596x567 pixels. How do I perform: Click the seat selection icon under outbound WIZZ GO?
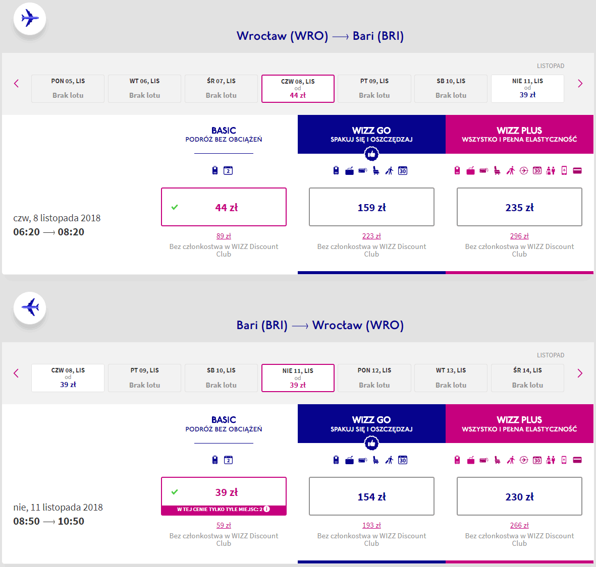coord(376,171)
